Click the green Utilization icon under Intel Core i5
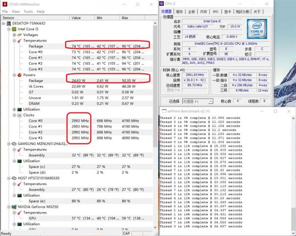 pos(20,110)
